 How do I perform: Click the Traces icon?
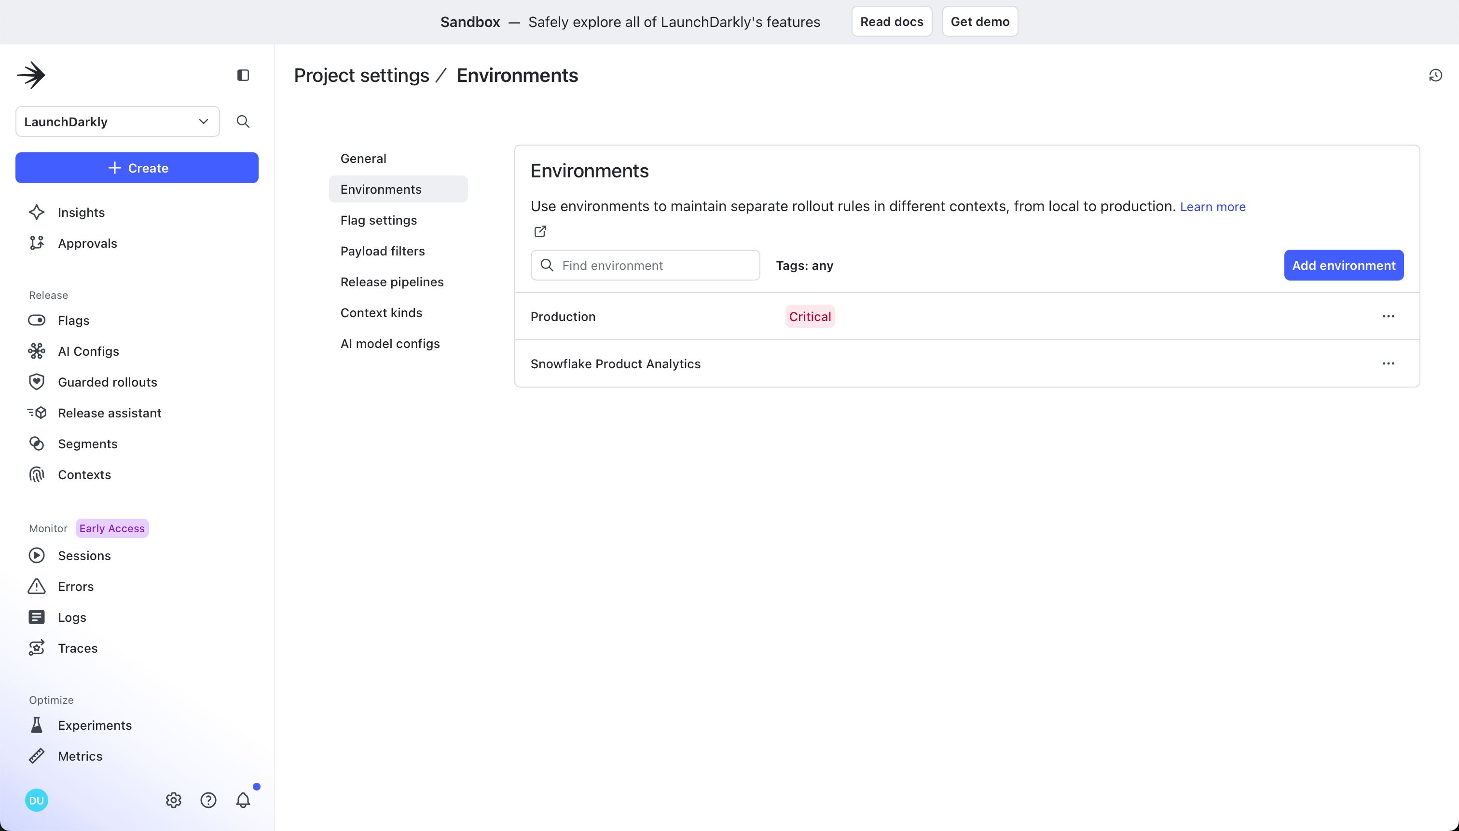coord(37,648)
